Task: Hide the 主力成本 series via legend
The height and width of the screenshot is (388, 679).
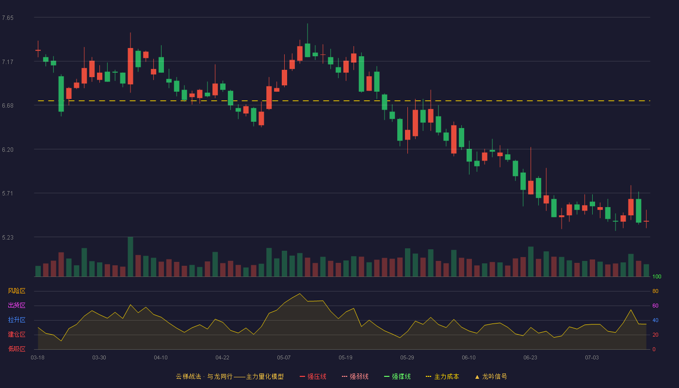Action: [442, 376]
